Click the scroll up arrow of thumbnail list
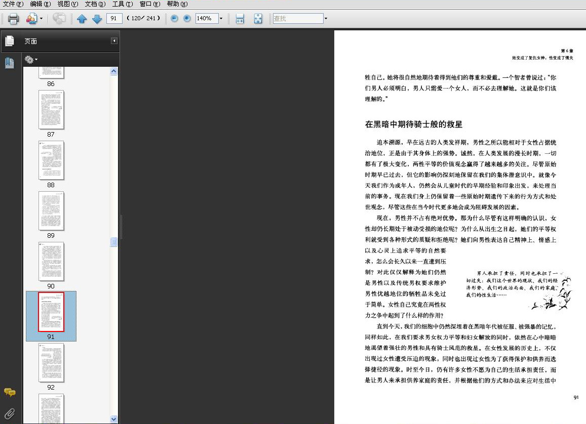This screenshot has width=586, height=424. coord(114,71)
